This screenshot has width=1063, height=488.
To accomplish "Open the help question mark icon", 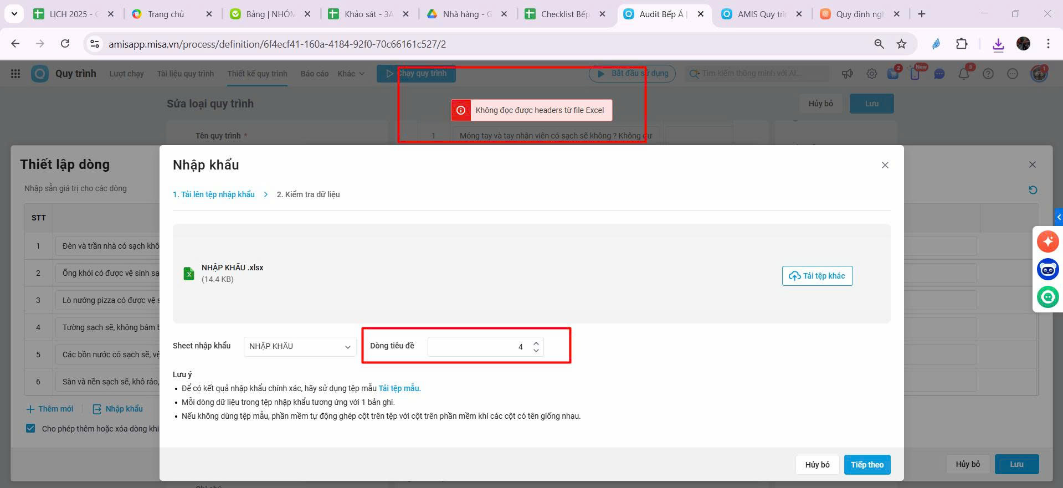I will [988, 74].
